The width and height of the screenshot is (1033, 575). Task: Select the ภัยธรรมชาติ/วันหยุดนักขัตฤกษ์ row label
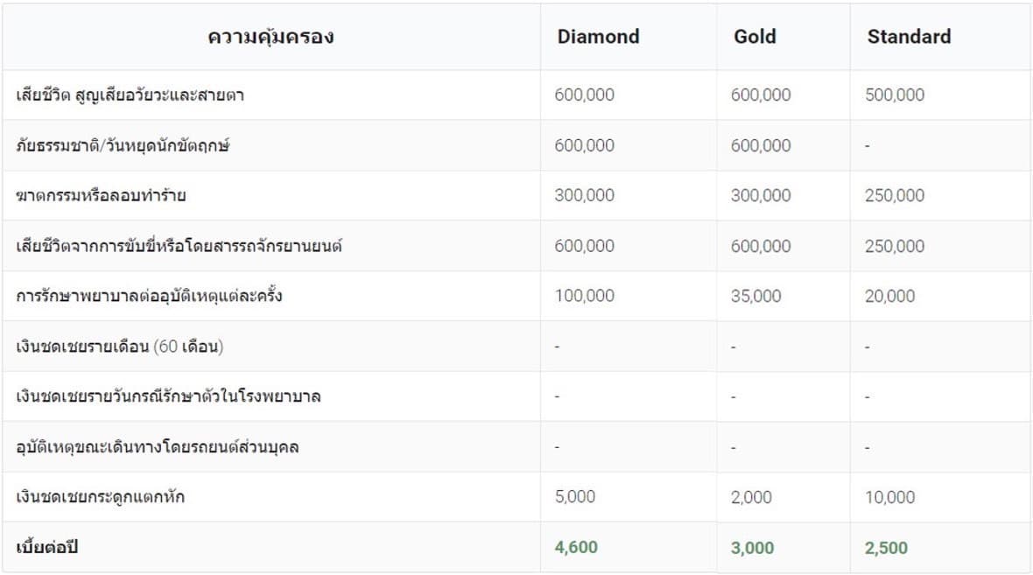123,145
